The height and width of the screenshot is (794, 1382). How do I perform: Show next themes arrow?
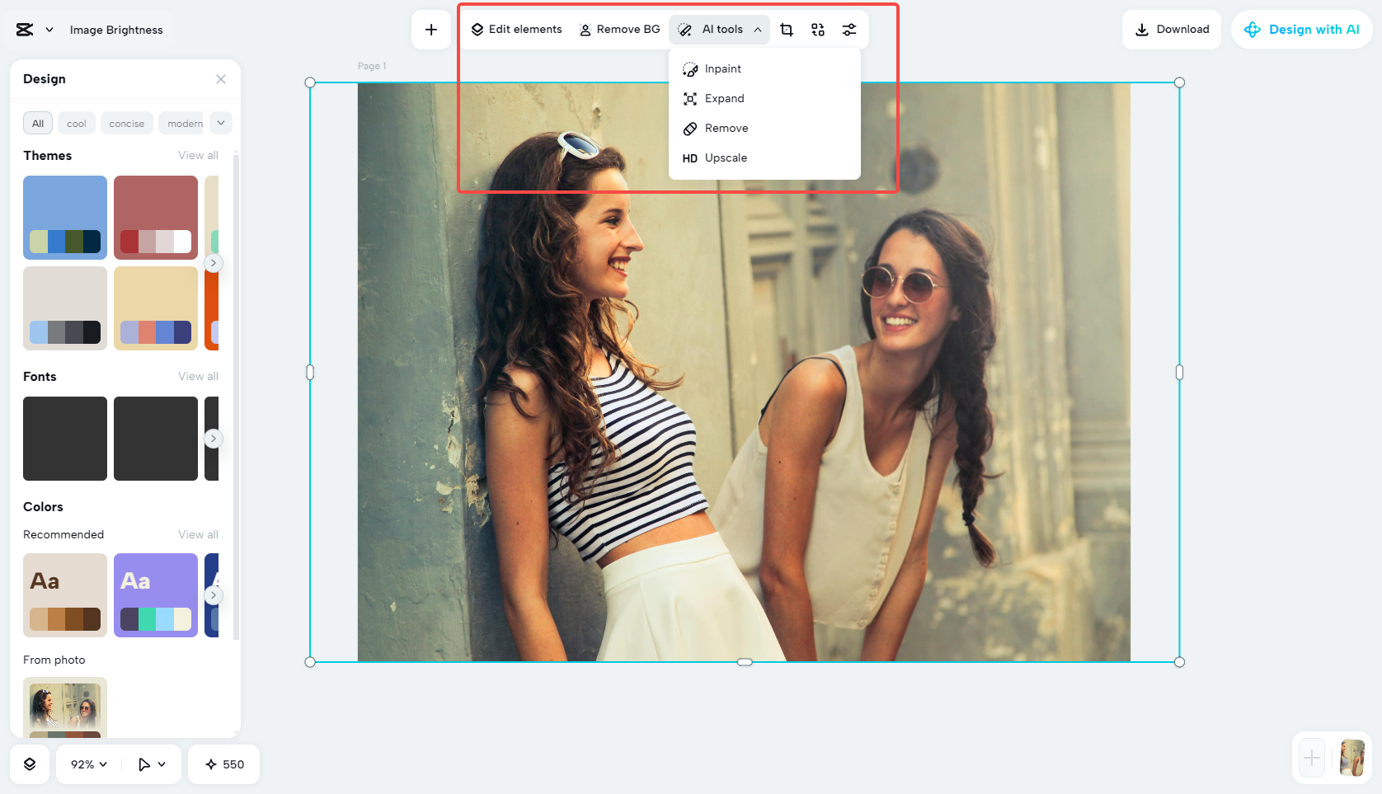pyautogui.click(x=214, y=263)
